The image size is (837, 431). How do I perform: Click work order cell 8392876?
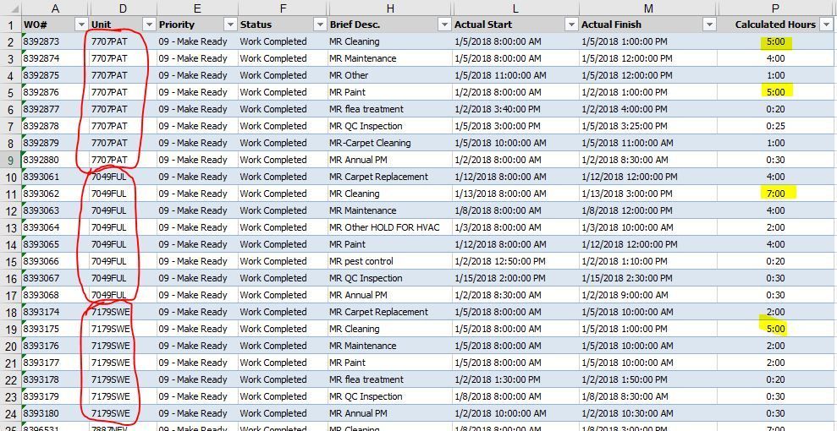pyautogui.click(x=55, y=92)
